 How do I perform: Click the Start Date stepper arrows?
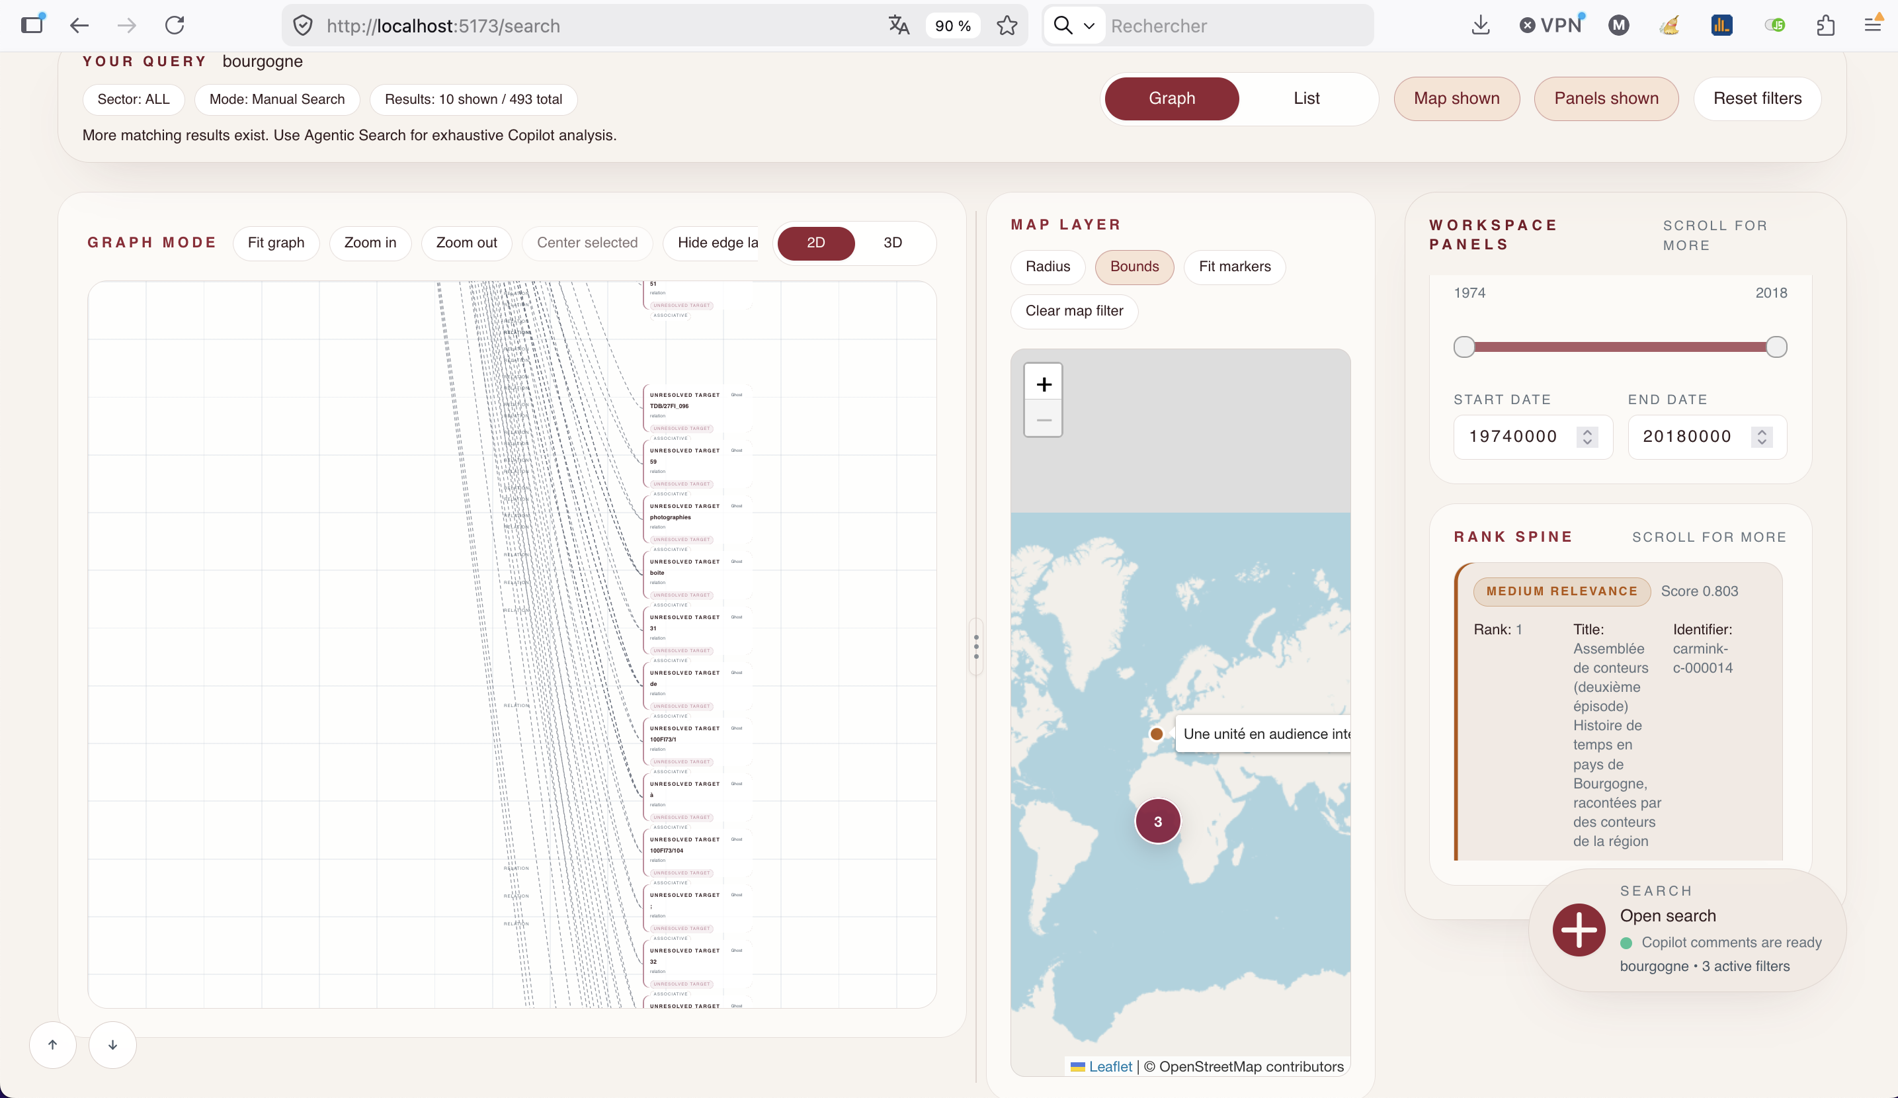pyautogui.click(x=1587, y=437)
